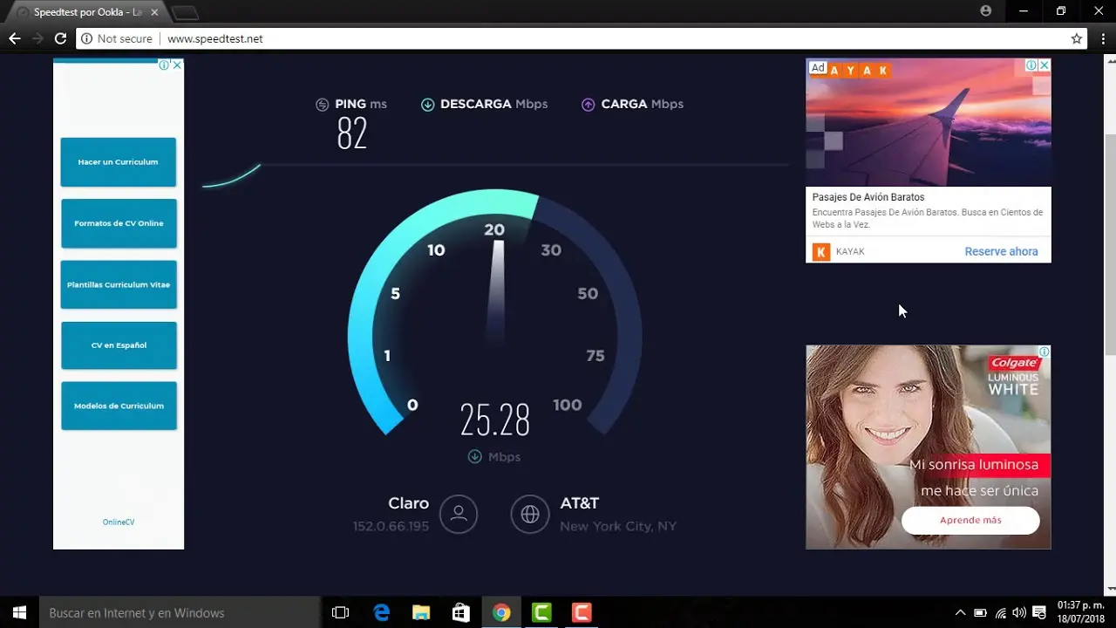Click the volume speaker tray icon

click(1019, 612)
